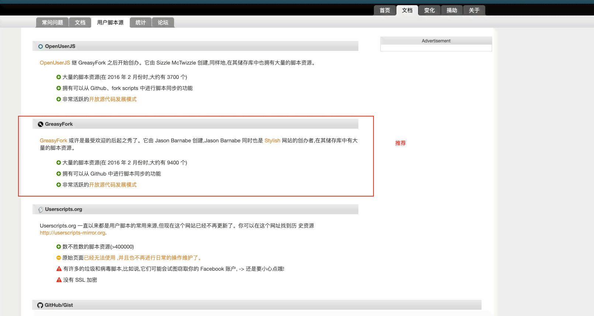Open 开放源代码发展模式 link under OpenUserJS
The width and height of the screenshot is (594, 316).
[113, 99]
